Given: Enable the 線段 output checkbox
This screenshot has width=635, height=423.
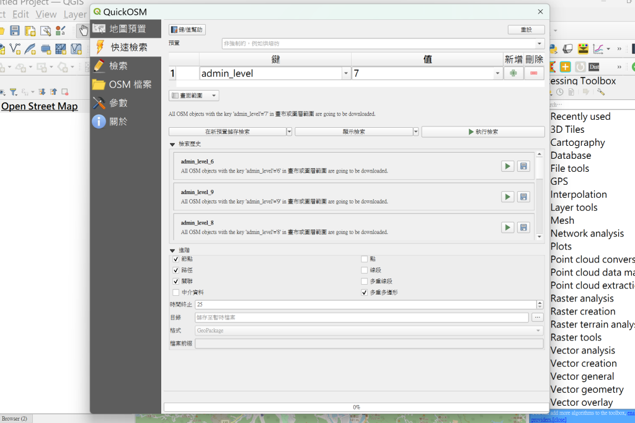Looking at the screenshot, I should click(x=364, y=270).
